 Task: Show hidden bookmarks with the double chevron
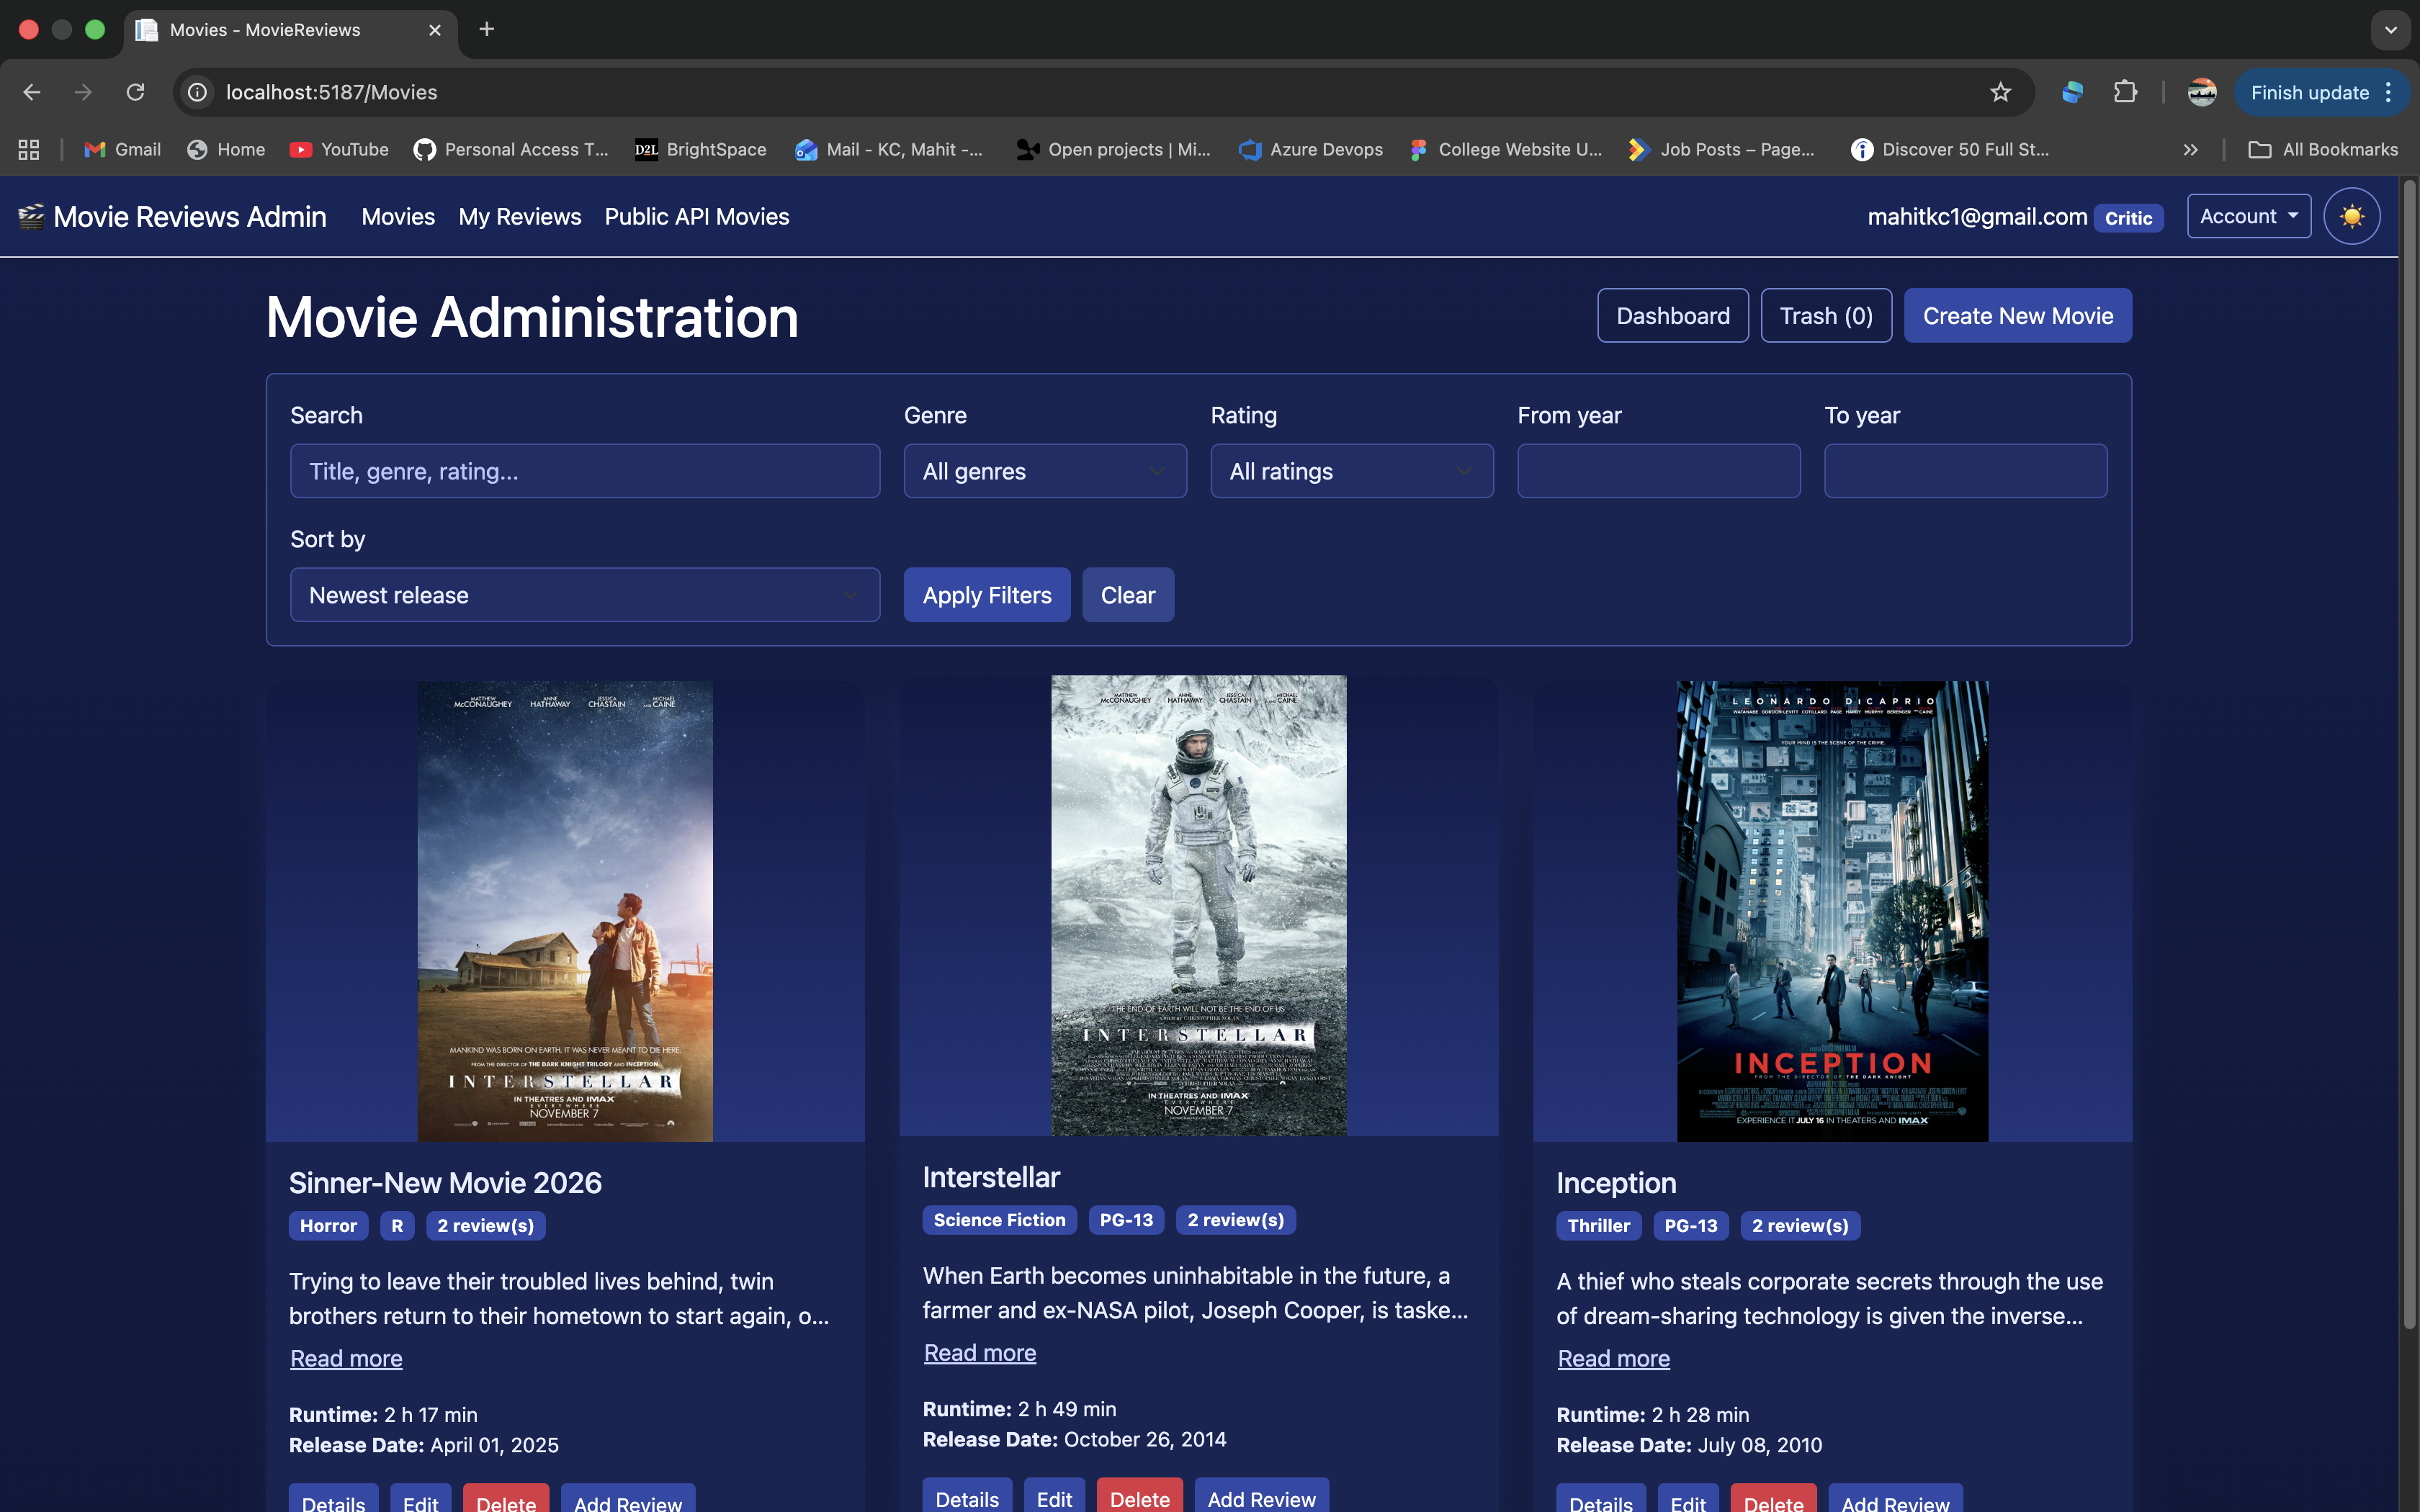tap(2190, 149)
